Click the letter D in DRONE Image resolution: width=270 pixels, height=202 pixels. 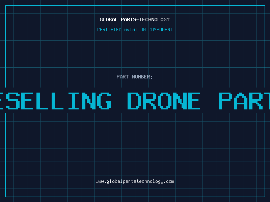click(134, 101)
